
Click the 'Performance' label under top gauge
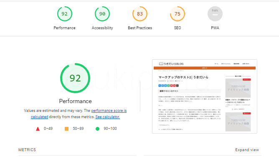64,28
